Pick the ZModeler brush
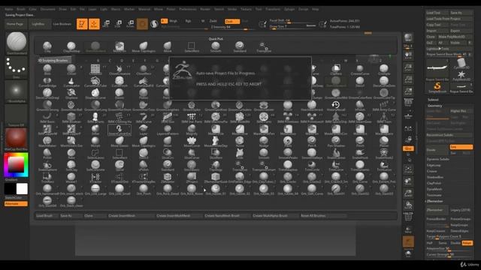 pos(168,178)
